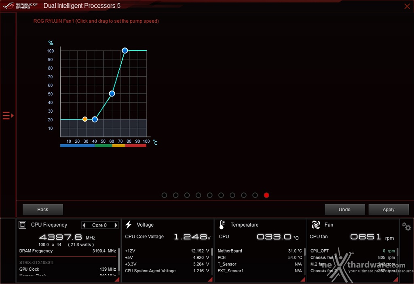Select the orange current-temperature point
The height and width of the screenshot is (284, 414).
tap(85, 119)
